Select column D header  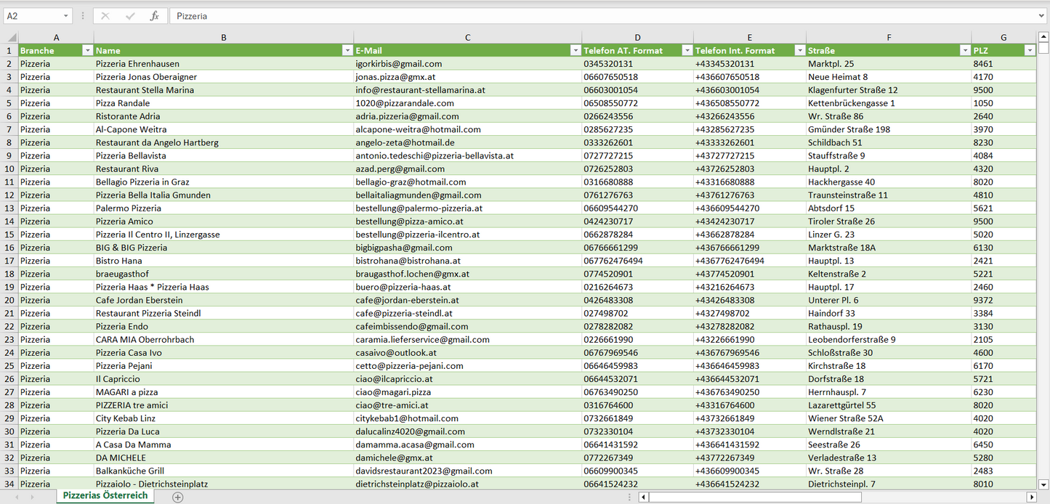click(x=637, y=38)
